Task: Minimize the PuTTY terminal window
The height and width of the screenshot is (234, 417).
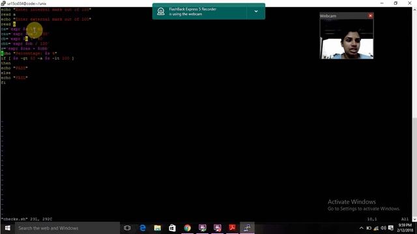Action: tap(382, 3)
